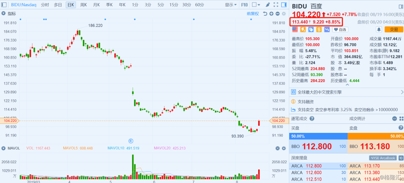This screenshot has width=404, height=183.
Task: Select the 月K monthly candlestick tab
Action: (x=97, y=4)
